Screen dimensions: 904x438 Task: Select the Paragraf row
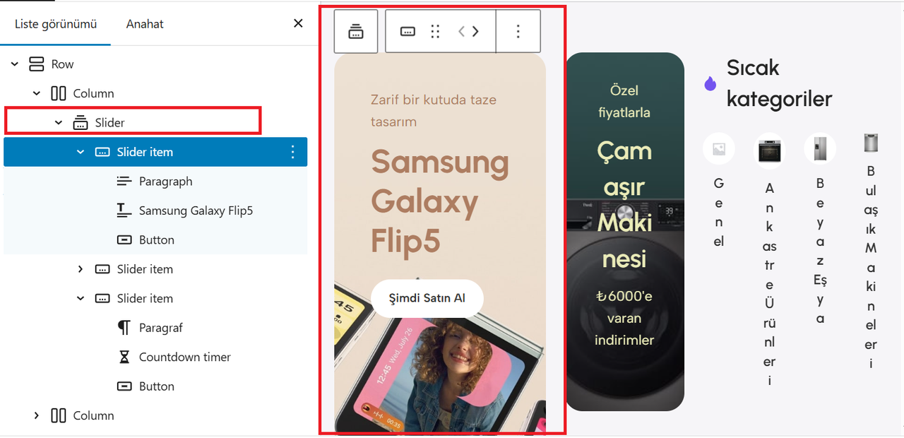[x=155, y=328]
